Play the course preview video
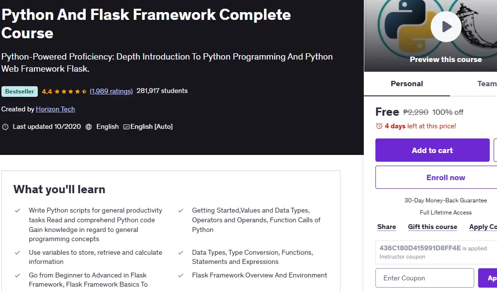 (x=446, y=27)
